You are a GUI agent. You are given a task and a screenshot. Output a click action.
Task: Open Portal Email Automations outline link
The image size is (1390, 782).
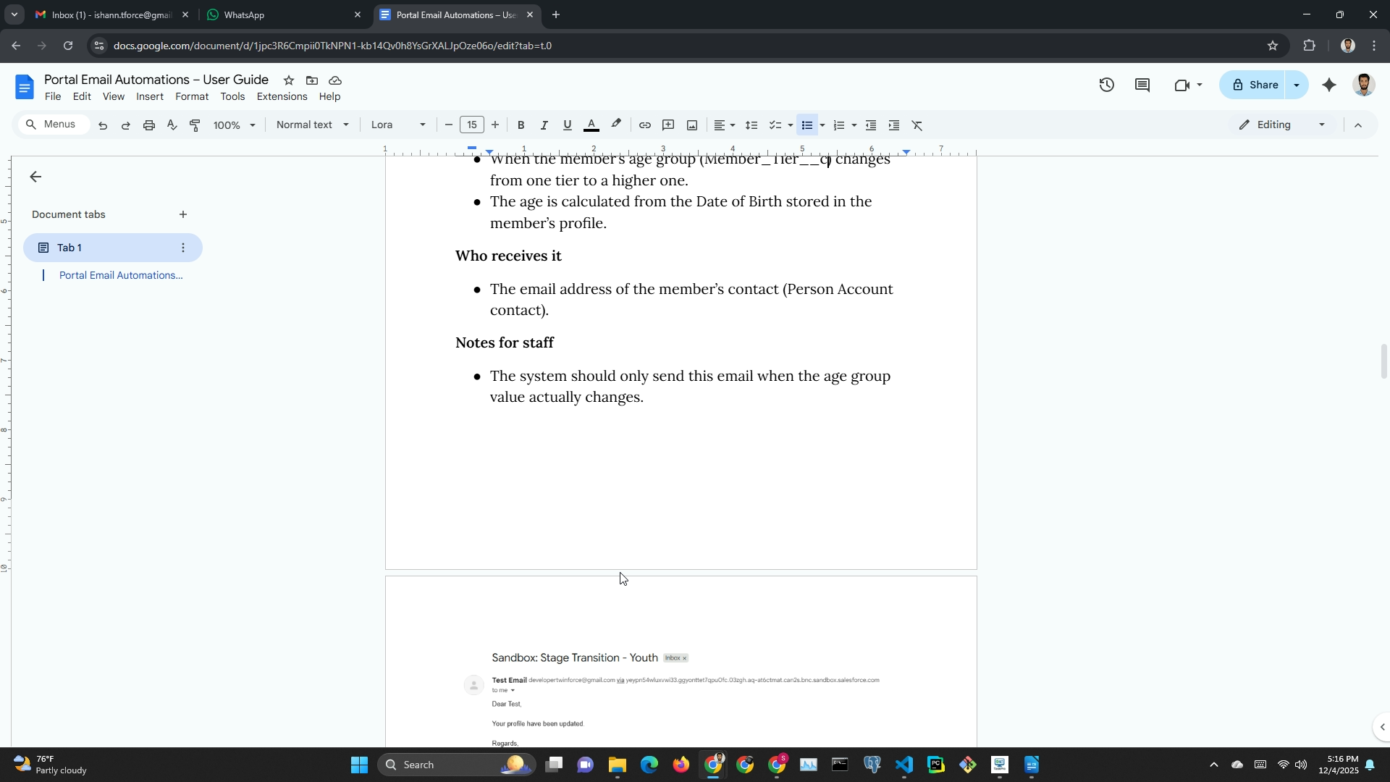click(121, 275)
